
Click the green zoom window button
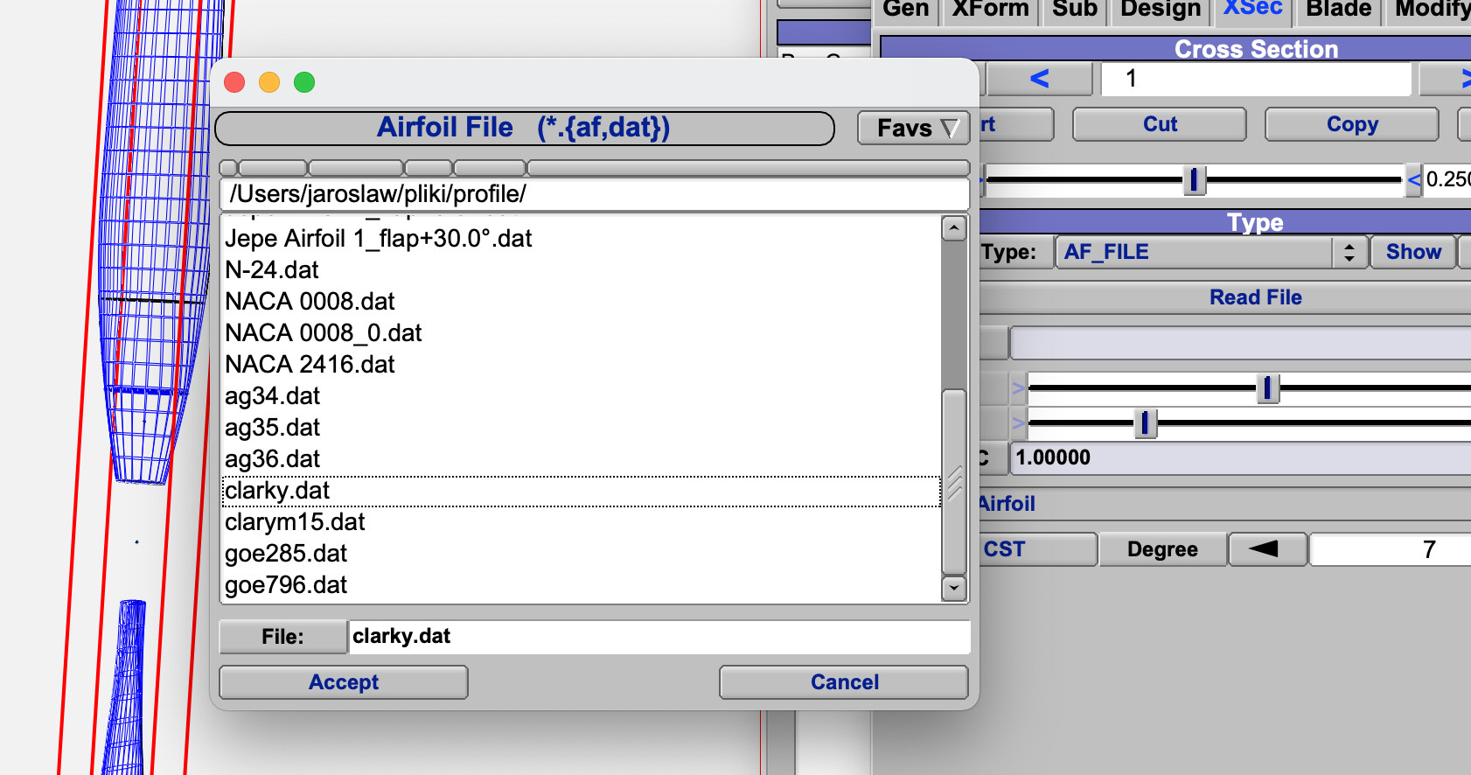[x=304, y=82]
